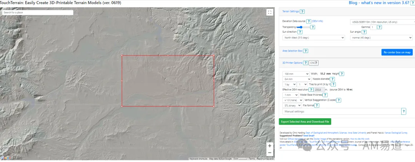This screenshot has width=415, height=162.
Task: Click the Transparency slider
Action: pyautogui.click(x=303, y=27)
